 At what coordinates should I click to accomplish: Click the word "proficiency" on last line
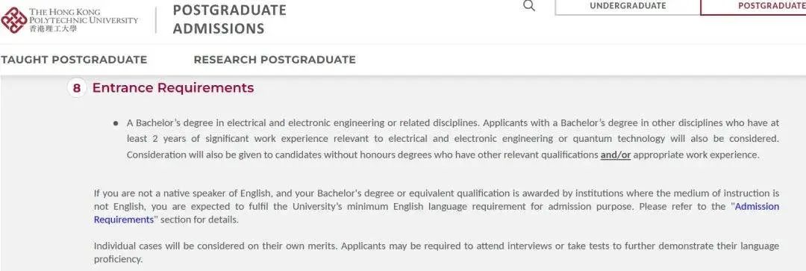click(116, 260)
